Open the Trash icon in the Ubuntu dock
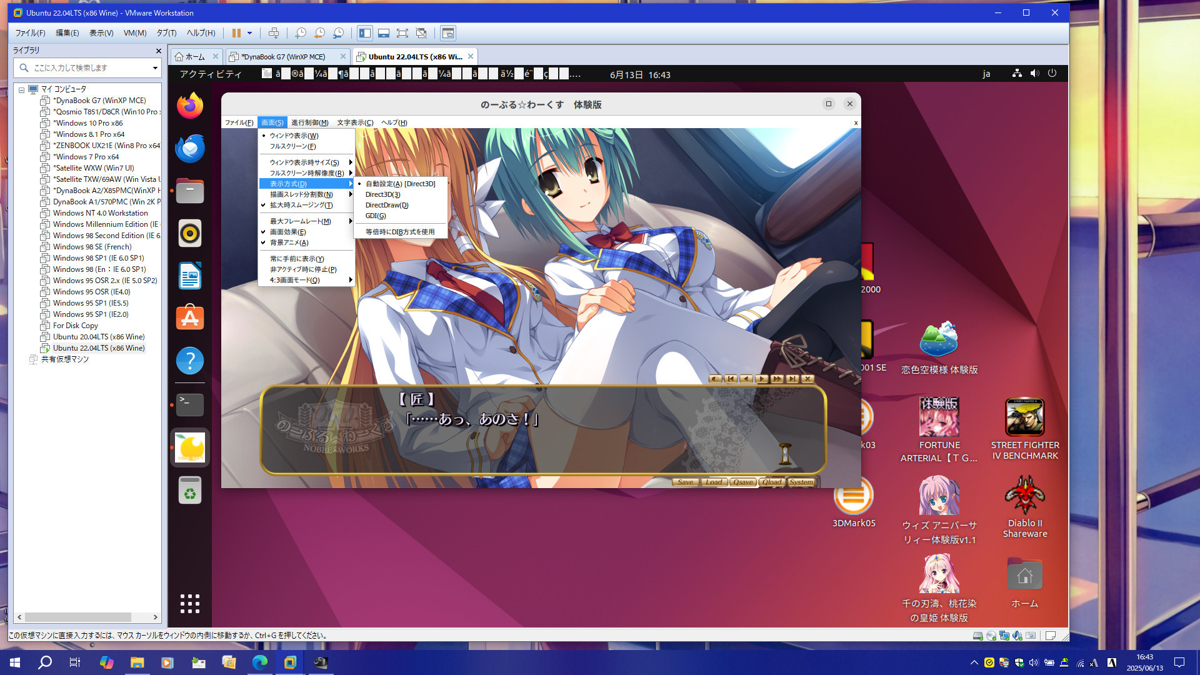Image resolution: width=1200 pixels, height=675 pixels. click(x=190, y=490)
